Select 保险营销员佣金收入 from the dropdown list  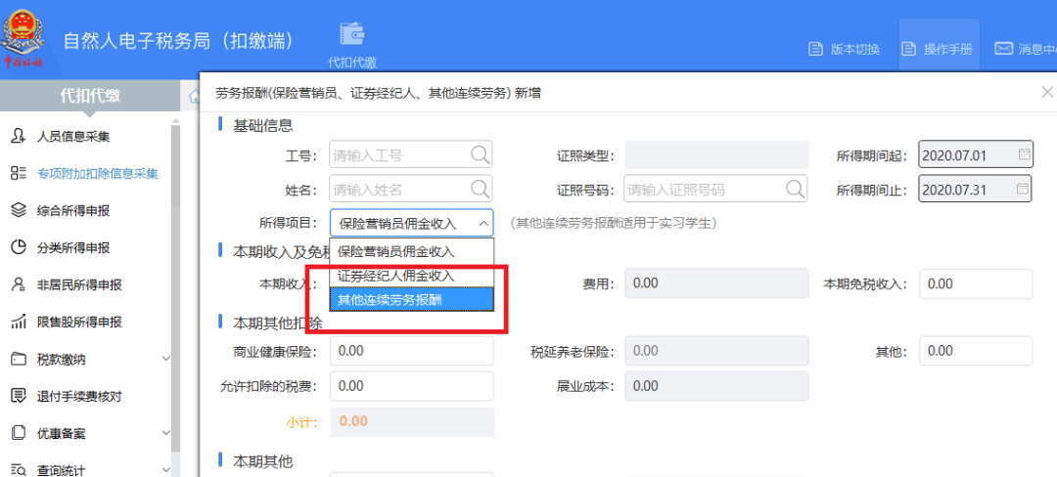pyautogui.click(x=412, y=251)
